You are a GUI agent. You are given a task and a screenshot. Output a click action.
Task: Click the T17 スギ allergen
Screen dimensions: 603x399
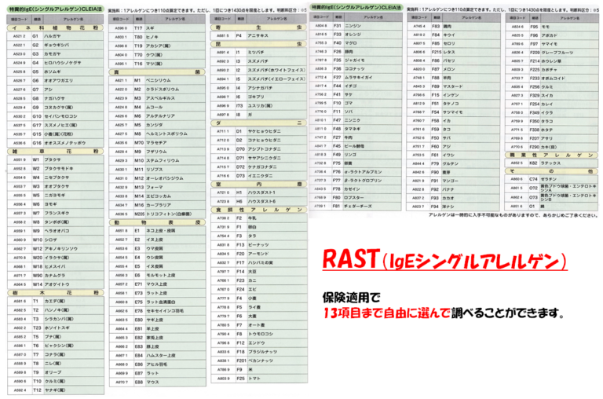point(158,28)
